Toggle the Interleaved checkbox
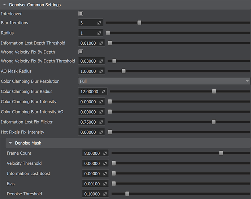This screenshot has height=199, width=251. pyautogui.click(x=81, y=14)
